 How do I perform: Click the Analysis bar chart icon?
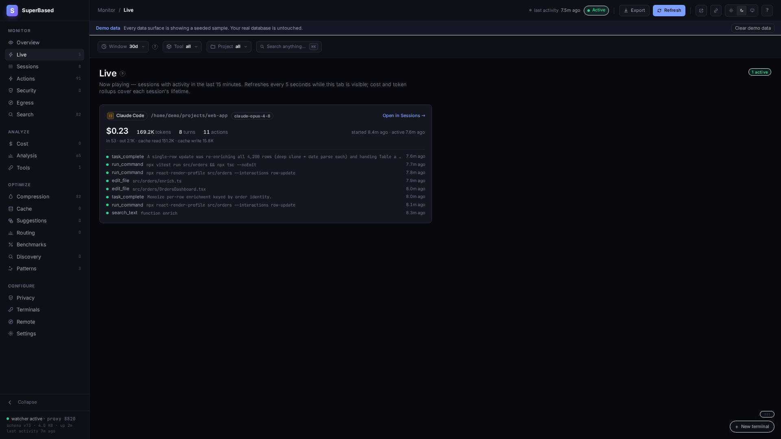coord(11,156)
